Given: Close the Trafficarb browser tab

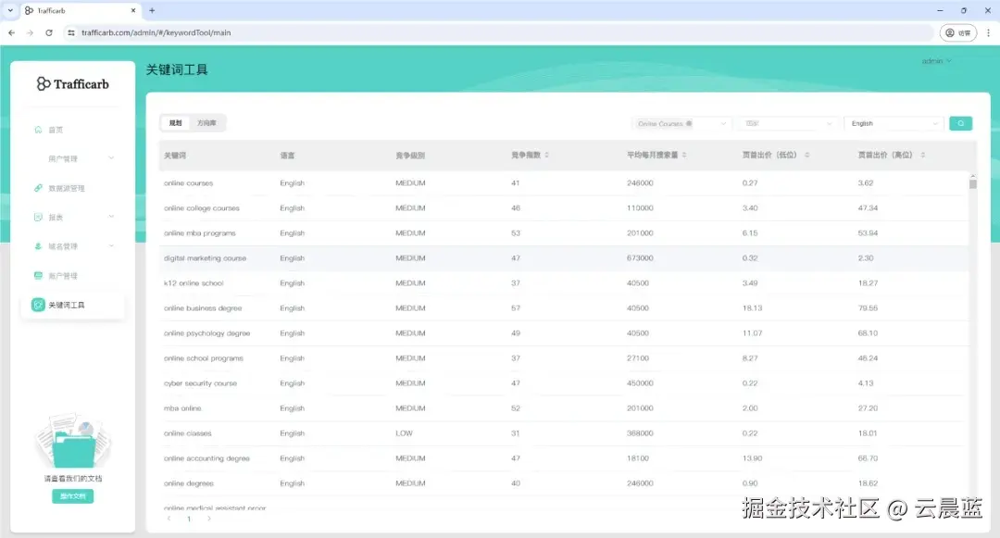Looking at the screenshot, I should [x=132, y=10].
